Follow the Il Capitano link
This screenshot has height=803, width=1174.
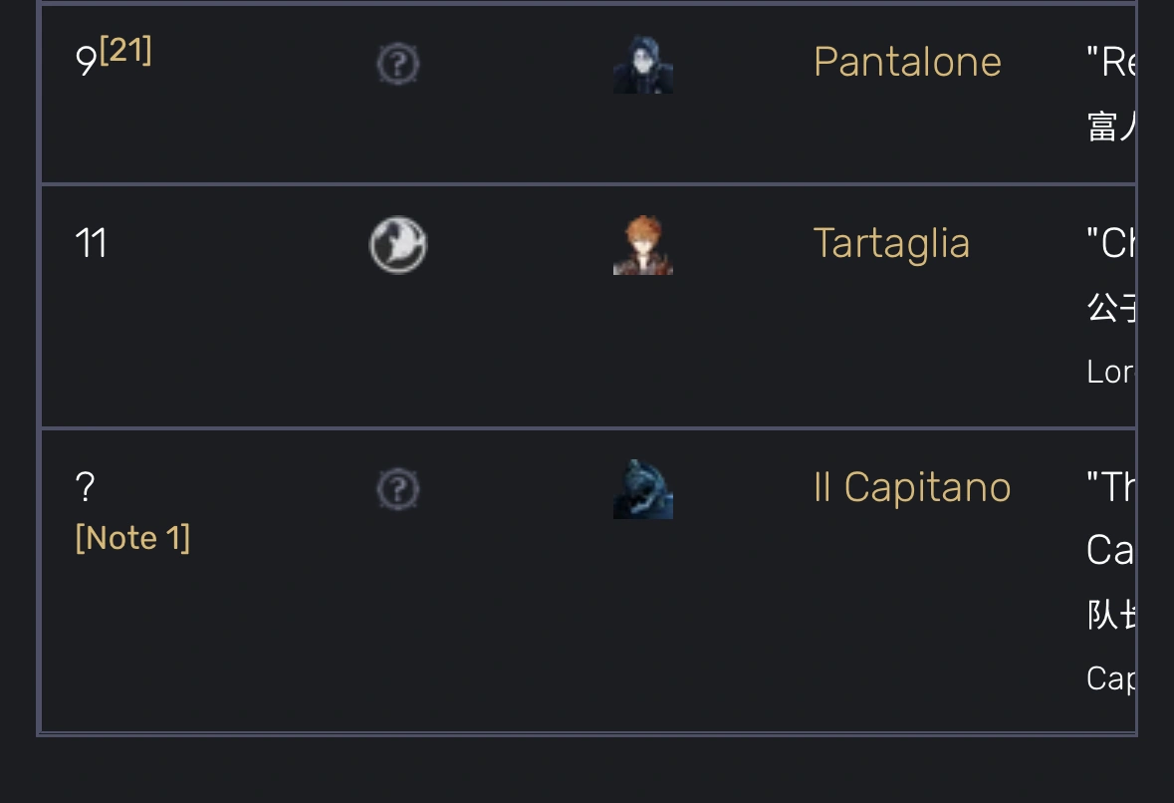tap(911, 487)
